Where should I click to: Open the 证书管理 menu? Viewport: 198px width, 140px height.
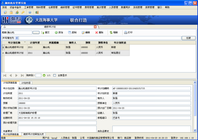tap(77, 7)
